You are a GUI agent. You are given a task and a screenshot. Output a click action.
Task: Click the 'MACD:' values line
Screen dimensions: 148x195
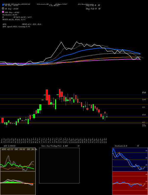click(14, 19)
